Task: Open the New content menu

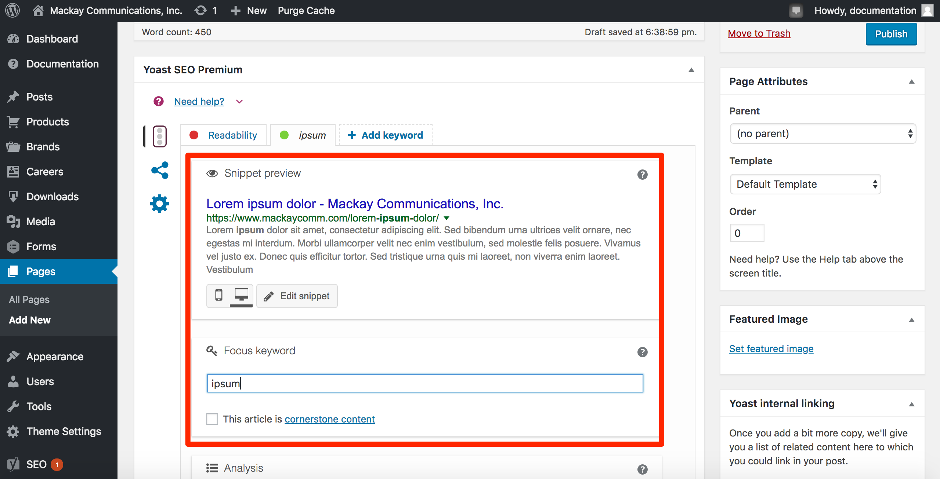Action: [249, 10]
